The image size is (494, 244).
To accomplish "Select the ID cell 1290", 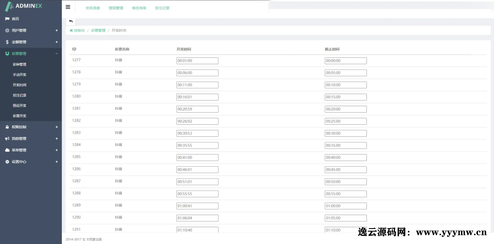I will tap(76, 217).
